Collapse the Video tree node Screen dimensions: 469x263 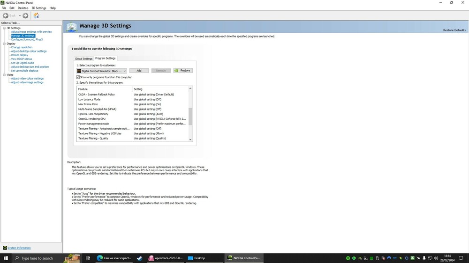pyautogui.click(x=5, y=75)
